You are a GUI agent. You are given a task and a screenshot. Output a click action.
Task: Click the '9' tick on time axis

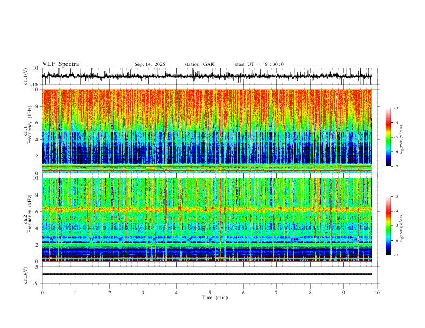343,293
